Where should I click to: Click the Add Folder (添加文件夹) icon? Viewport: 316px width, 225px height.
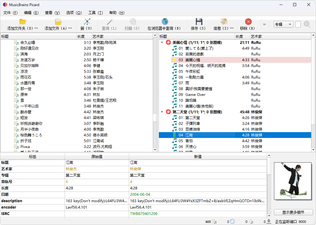pos(23,22)
